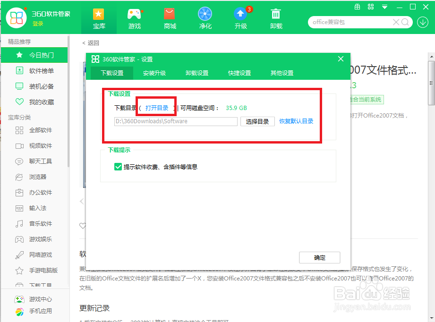
Task: Select 游戏娱乐 category
Action: 34,239
